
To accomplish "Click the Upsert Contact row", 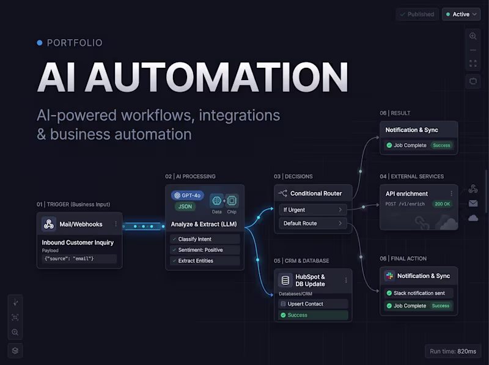I will pos(313,304).
